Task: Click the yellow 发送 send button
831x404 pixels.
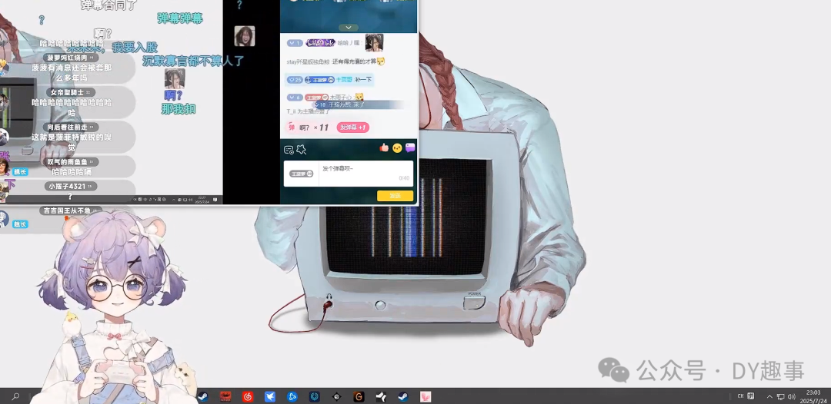Action: [x=395, y=196]
